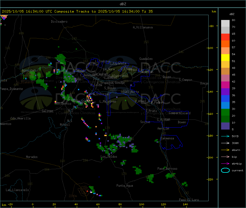The image size is (246, 208).
Task: Click the magenta eb+bip arrow icon
Action: pos(225,163)
